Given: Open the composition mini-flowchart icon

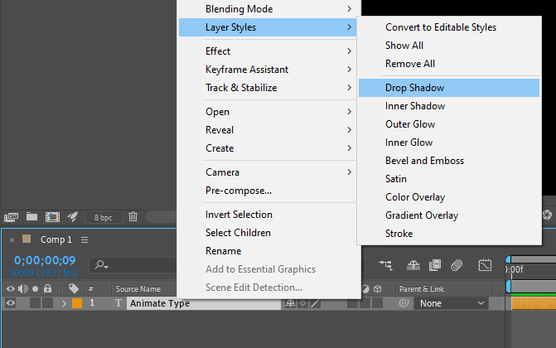Looking at the screenshot, I should point(385,265).
